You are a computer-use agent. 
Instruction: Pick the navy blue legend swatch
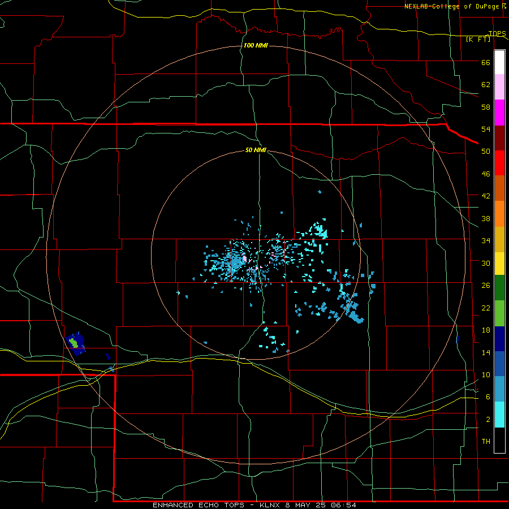(x=499, y=339)
